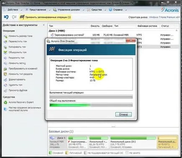
Task: Expand dropdown arrow next to Представление
Action: click(49, 10)
